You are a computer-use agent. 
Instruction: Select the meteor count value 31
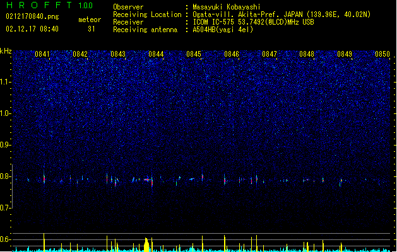click(x=92, y=29)
